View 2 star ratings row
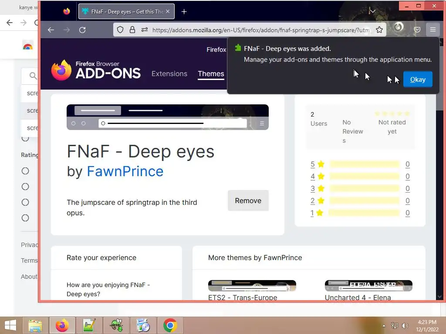446x334 pixels. [x=360, y=201]
